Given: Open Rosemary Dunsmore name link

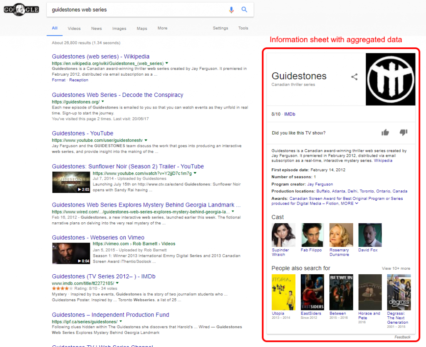Looking at the screenshot, I should [x=339, y=252].
